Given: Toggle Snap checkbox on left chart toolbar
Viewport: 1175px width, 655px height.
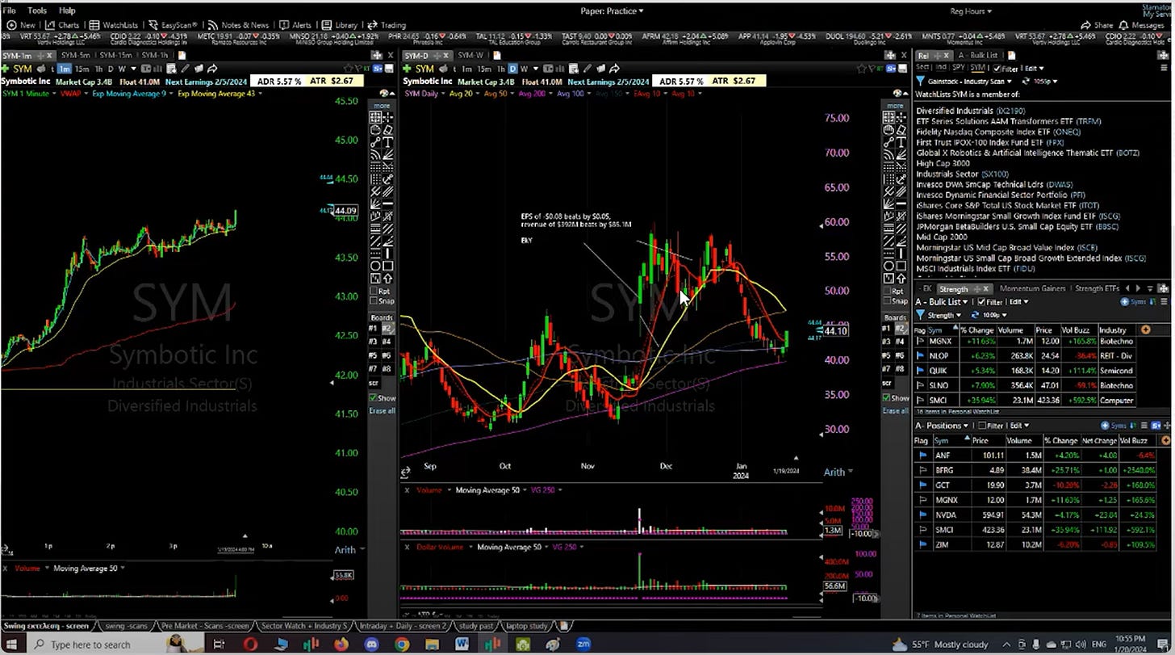Looking at the screenshot, I should coord(374,301).
